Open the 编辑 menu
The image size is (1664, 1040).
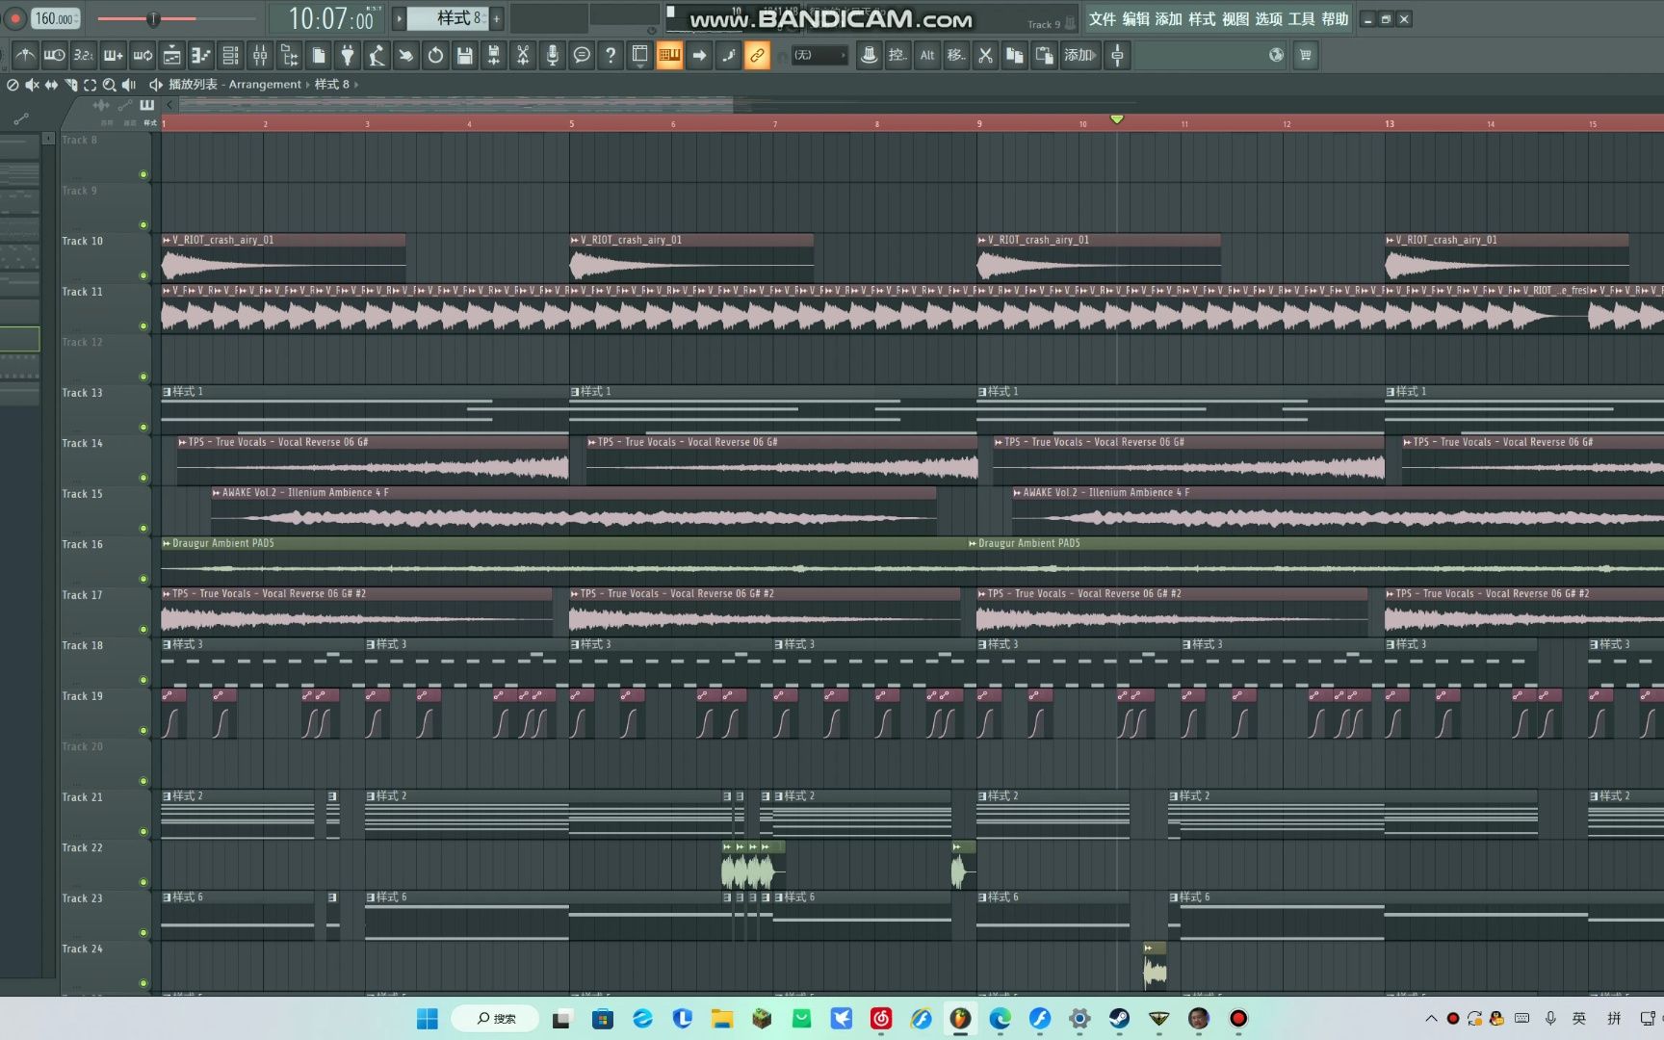click(1135, 19)
